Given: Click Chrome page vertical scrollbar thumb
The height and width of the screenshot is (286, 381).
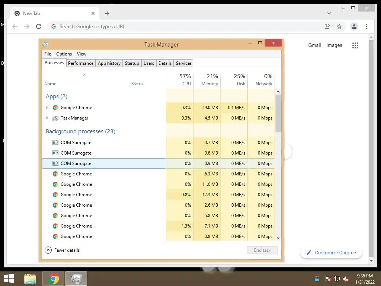Looking at the screenshot, I should [x=371, y=148].
